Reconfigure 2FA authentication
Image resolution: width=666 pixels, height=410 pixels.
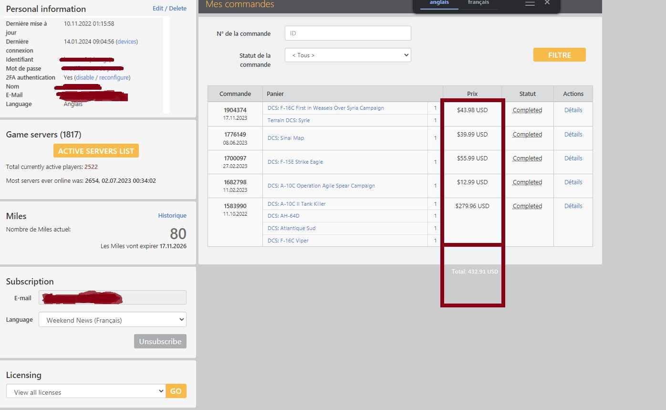click(114, 77)
